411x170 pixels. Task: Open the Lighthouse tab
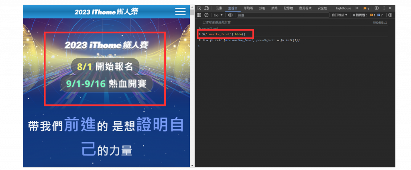(x=344, y=8)
